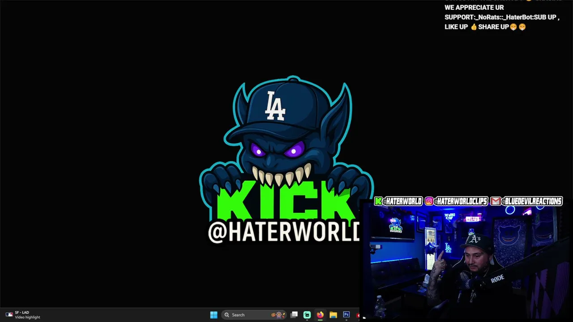This screenshot has height=322, width=573.
Task: Open Task View from the taskbar
Action: pos(294,315)
